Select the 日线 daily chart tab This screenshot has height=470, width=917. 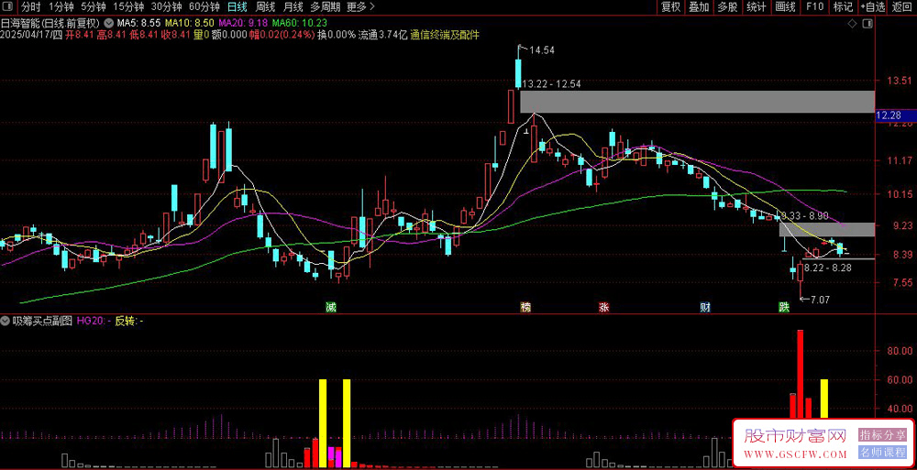click(x=237, y=7)
